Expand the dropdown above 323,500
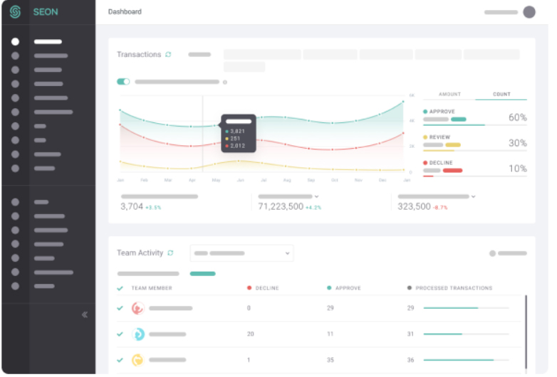The width and height of the screenshot is (557, 377). (x=473, y=196)
